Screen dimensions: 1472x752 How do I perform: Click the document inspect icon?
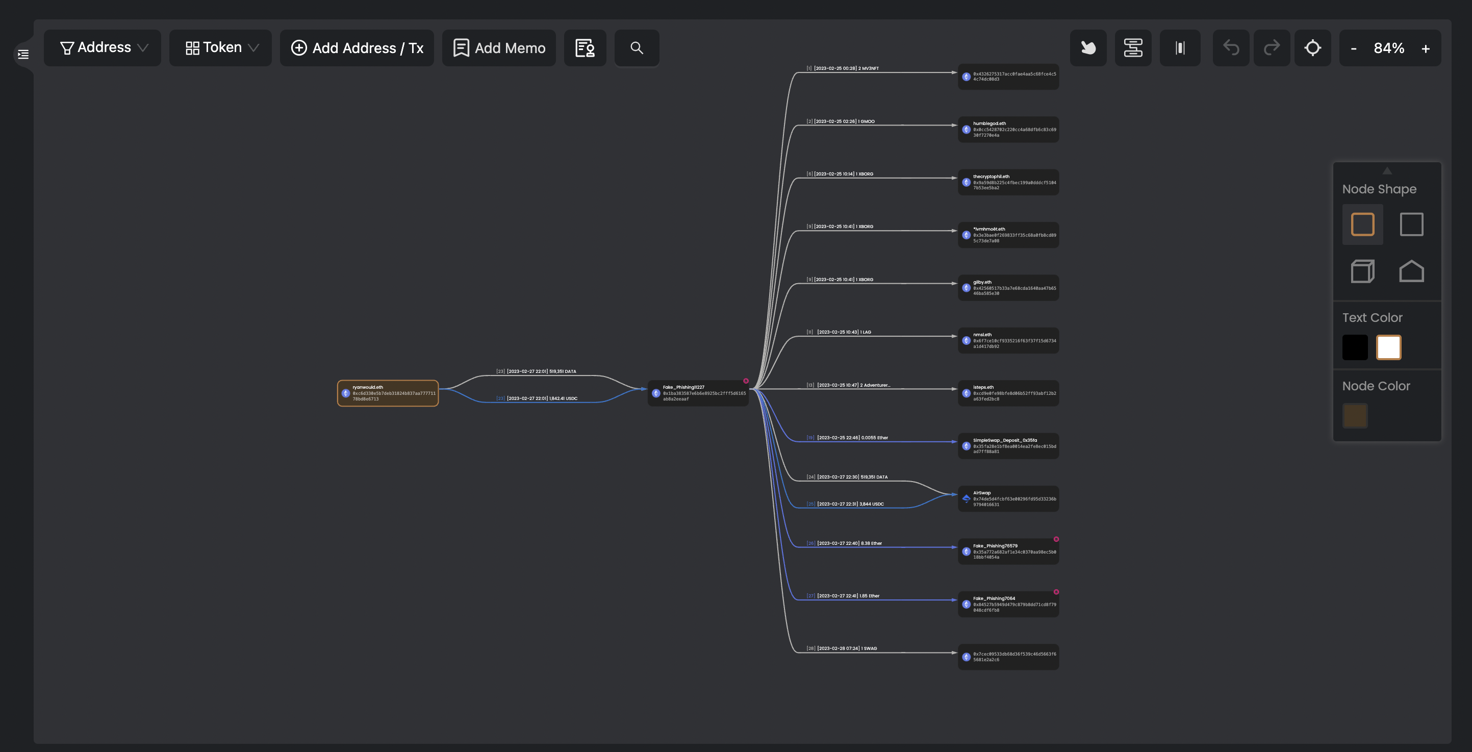pos(585,48)
